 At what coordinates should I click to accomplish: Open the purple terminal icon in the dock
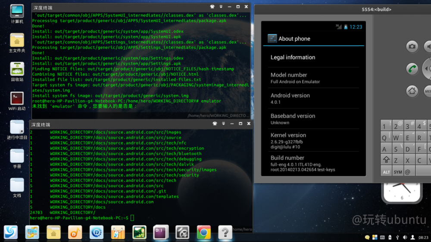click(161, 233)
